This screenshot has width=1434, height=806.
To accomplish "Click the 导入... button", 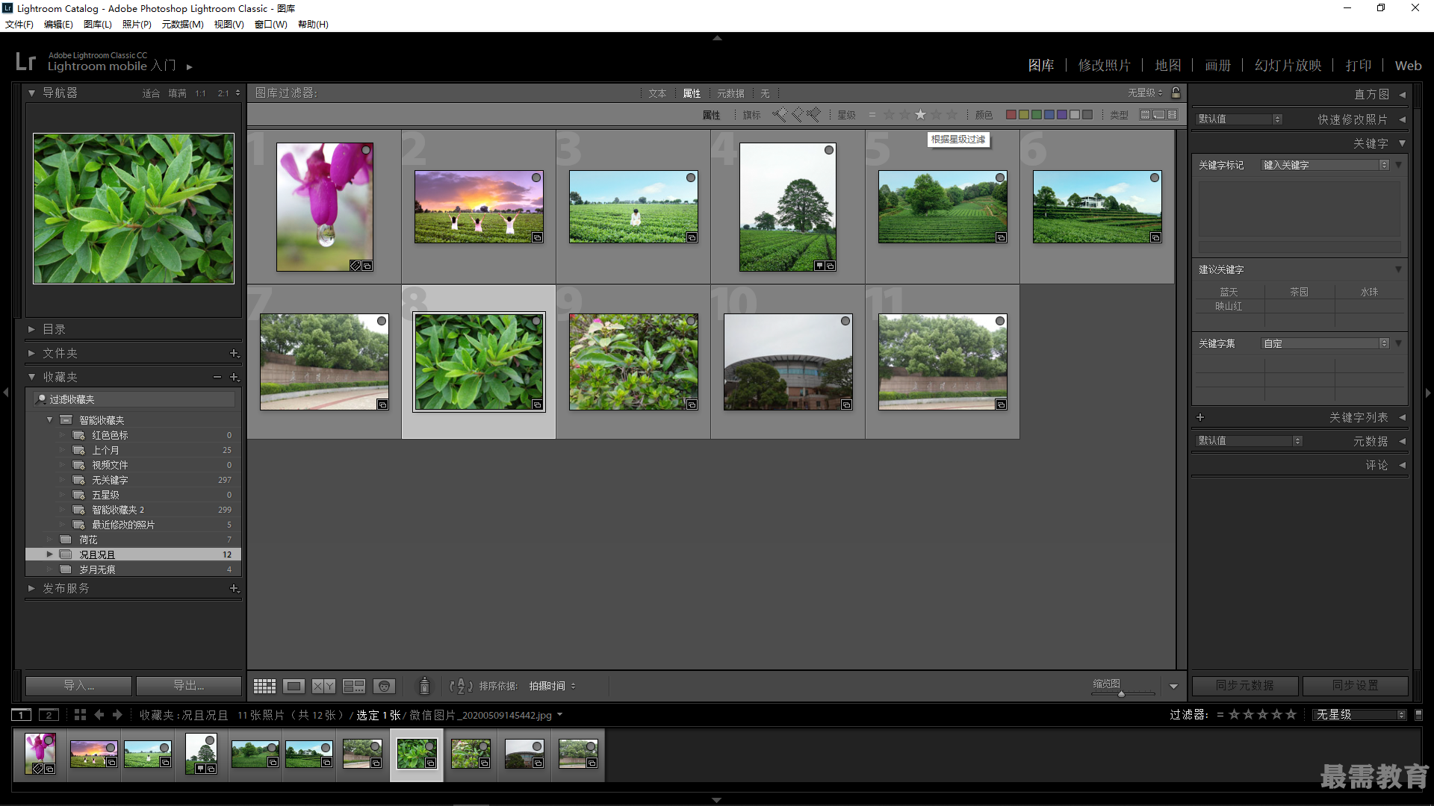I will (78, 685).
